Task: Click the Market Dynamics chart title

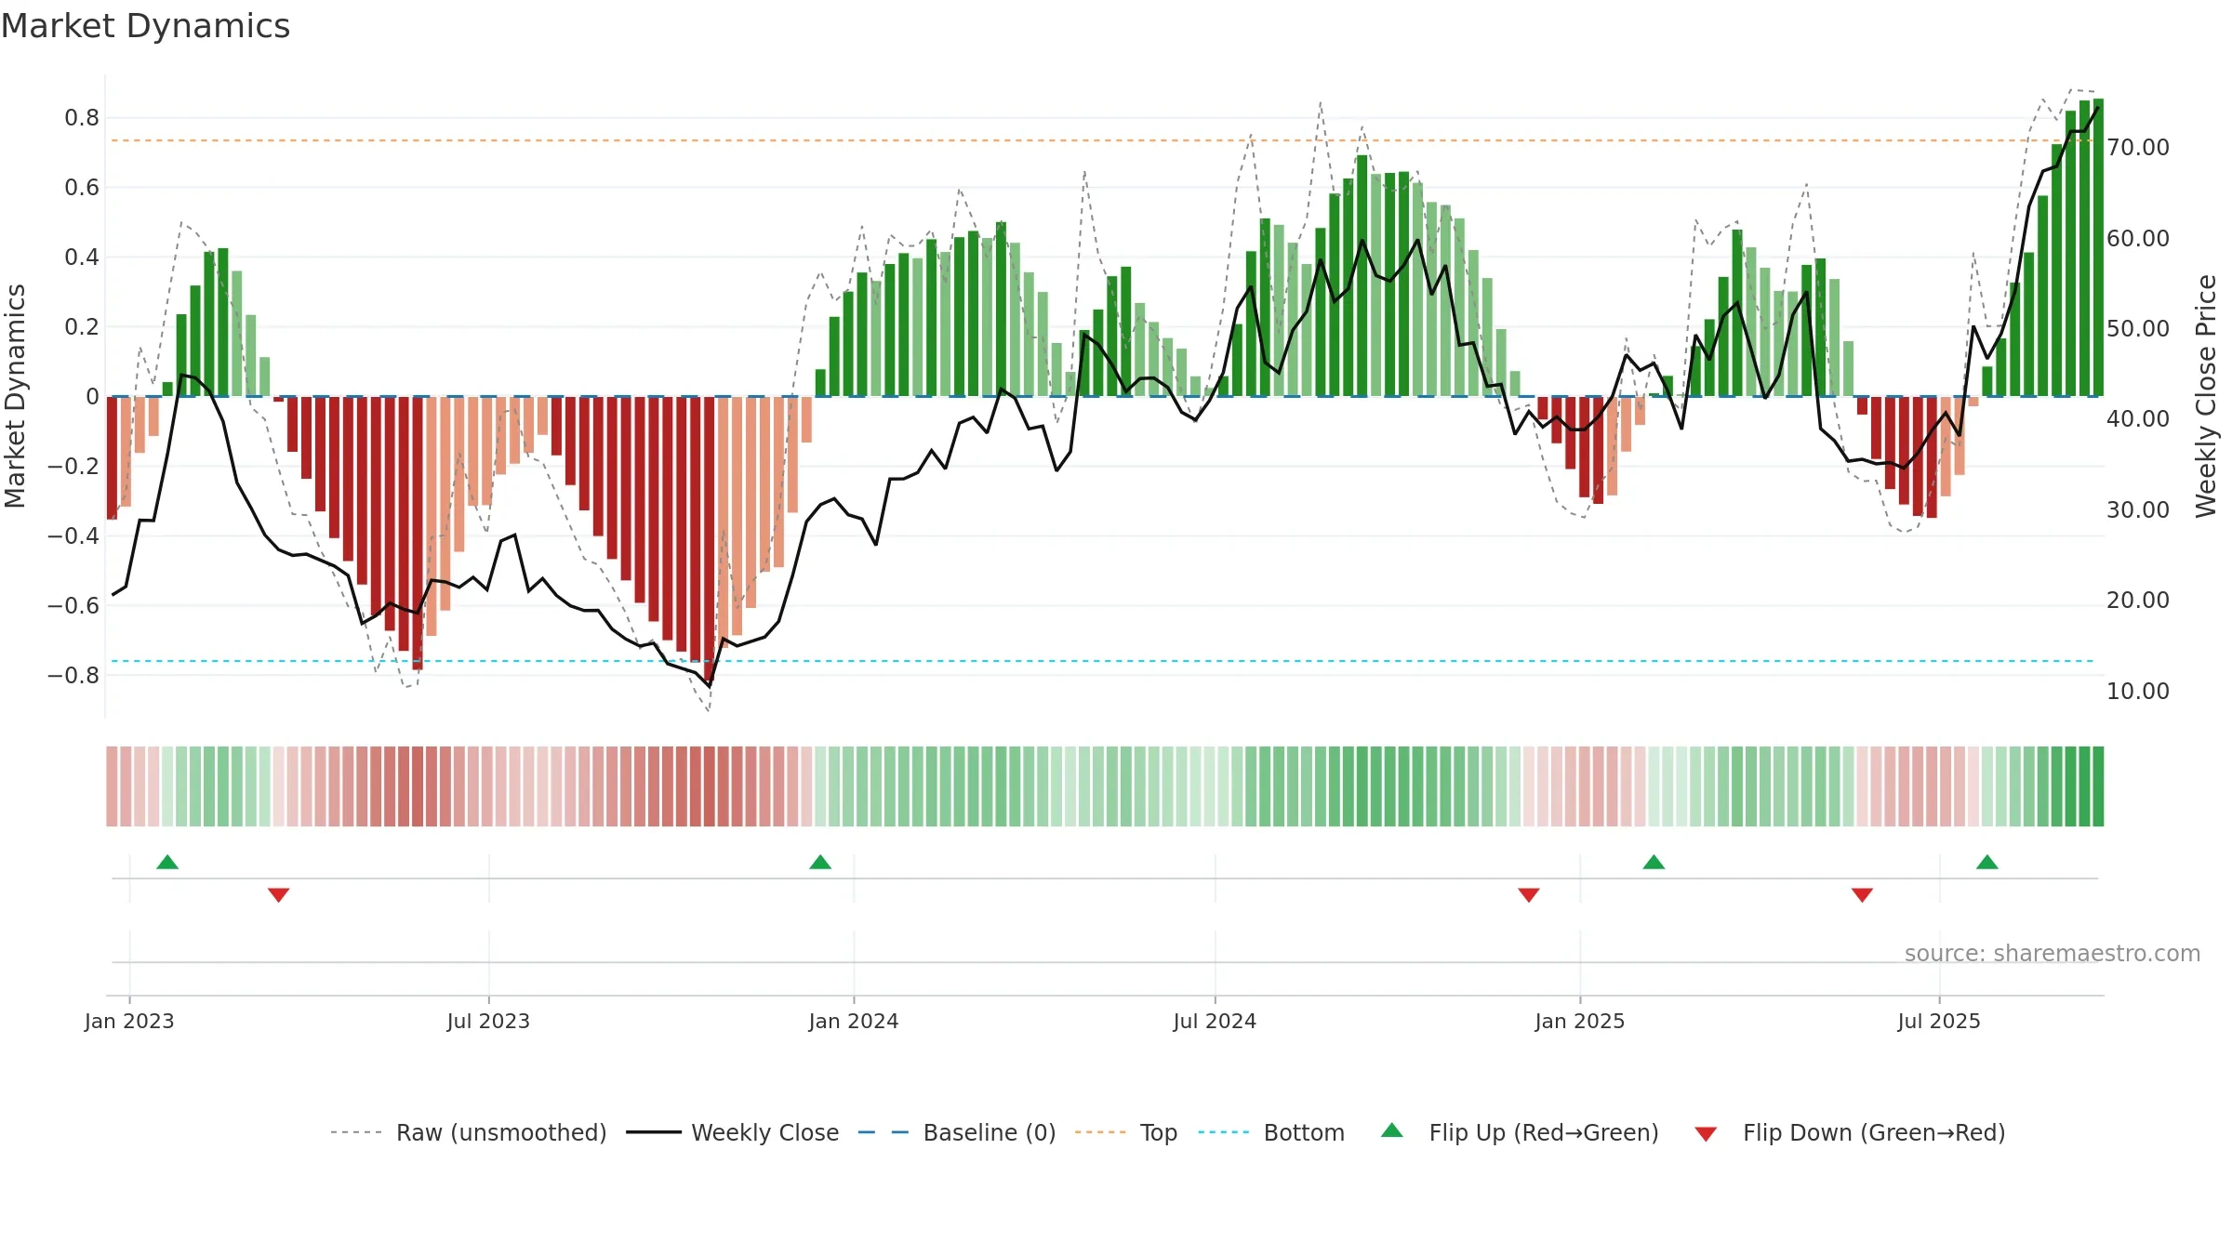Action: point(145,26)
